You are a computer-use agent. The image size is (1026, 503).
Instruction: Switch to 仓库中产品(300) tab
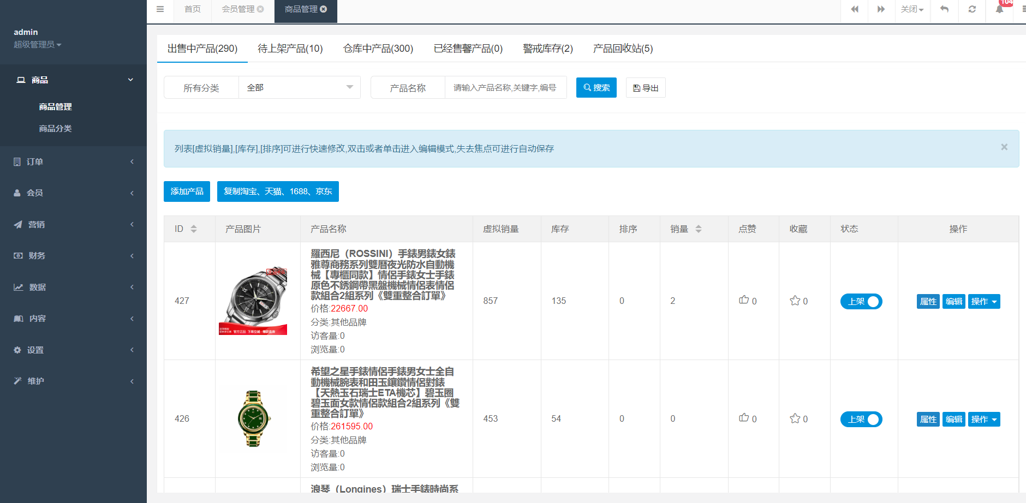pyautogui.click(x=378, y=49)
